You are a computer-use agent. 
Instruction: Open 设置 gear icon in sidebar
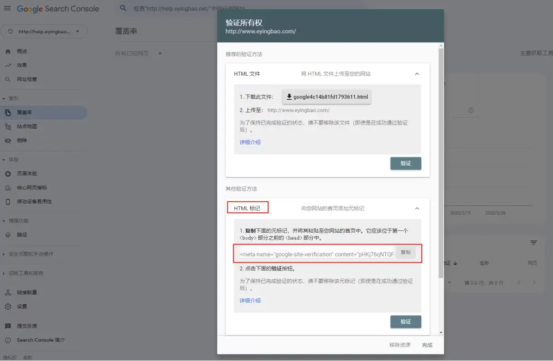coord(8,307)
